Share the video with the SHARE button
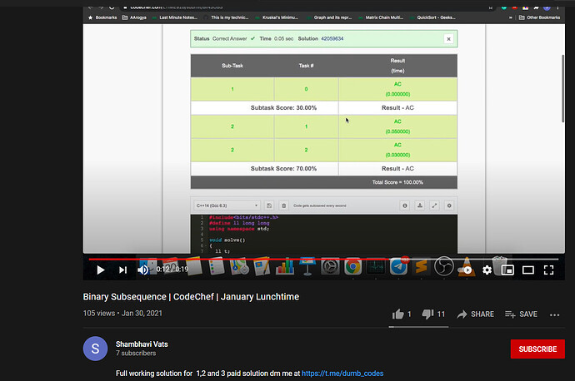 click(x=476, y=314)
